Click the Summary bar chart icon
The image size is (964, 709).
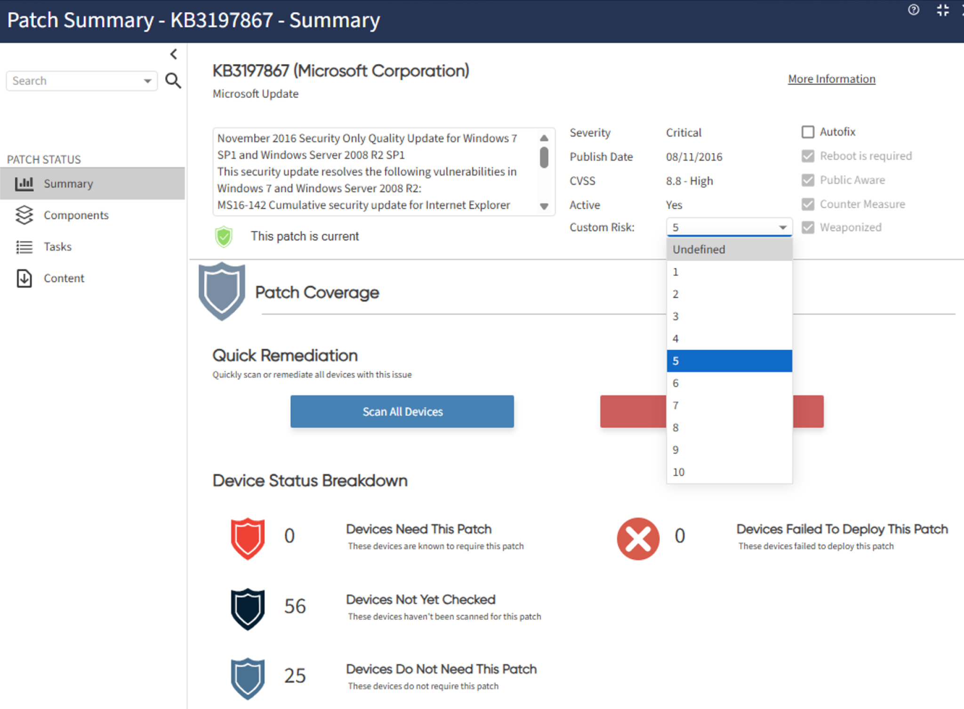tap(24, 184)
